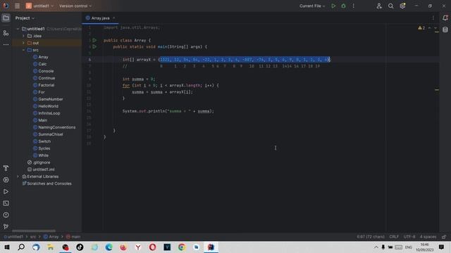
Task: Open the Database tool window icon
Action: (x=445, y=30)
